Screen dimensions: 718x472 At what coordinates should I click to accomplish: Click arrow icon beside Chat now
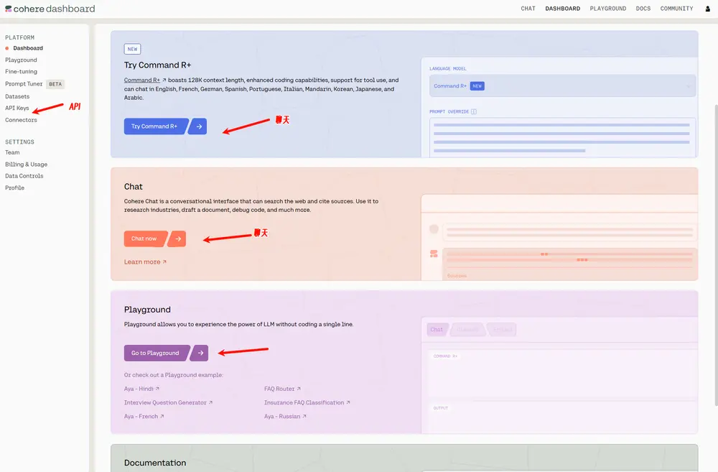(179, 239)
